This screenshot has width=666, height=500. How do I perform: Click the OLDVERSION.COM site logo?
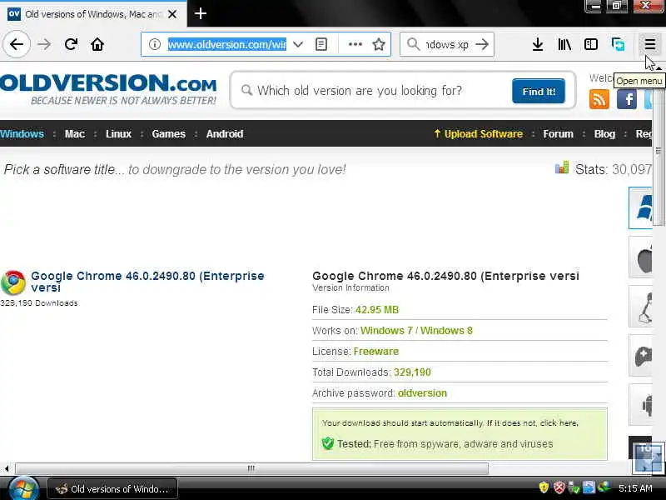pos(108,88)
